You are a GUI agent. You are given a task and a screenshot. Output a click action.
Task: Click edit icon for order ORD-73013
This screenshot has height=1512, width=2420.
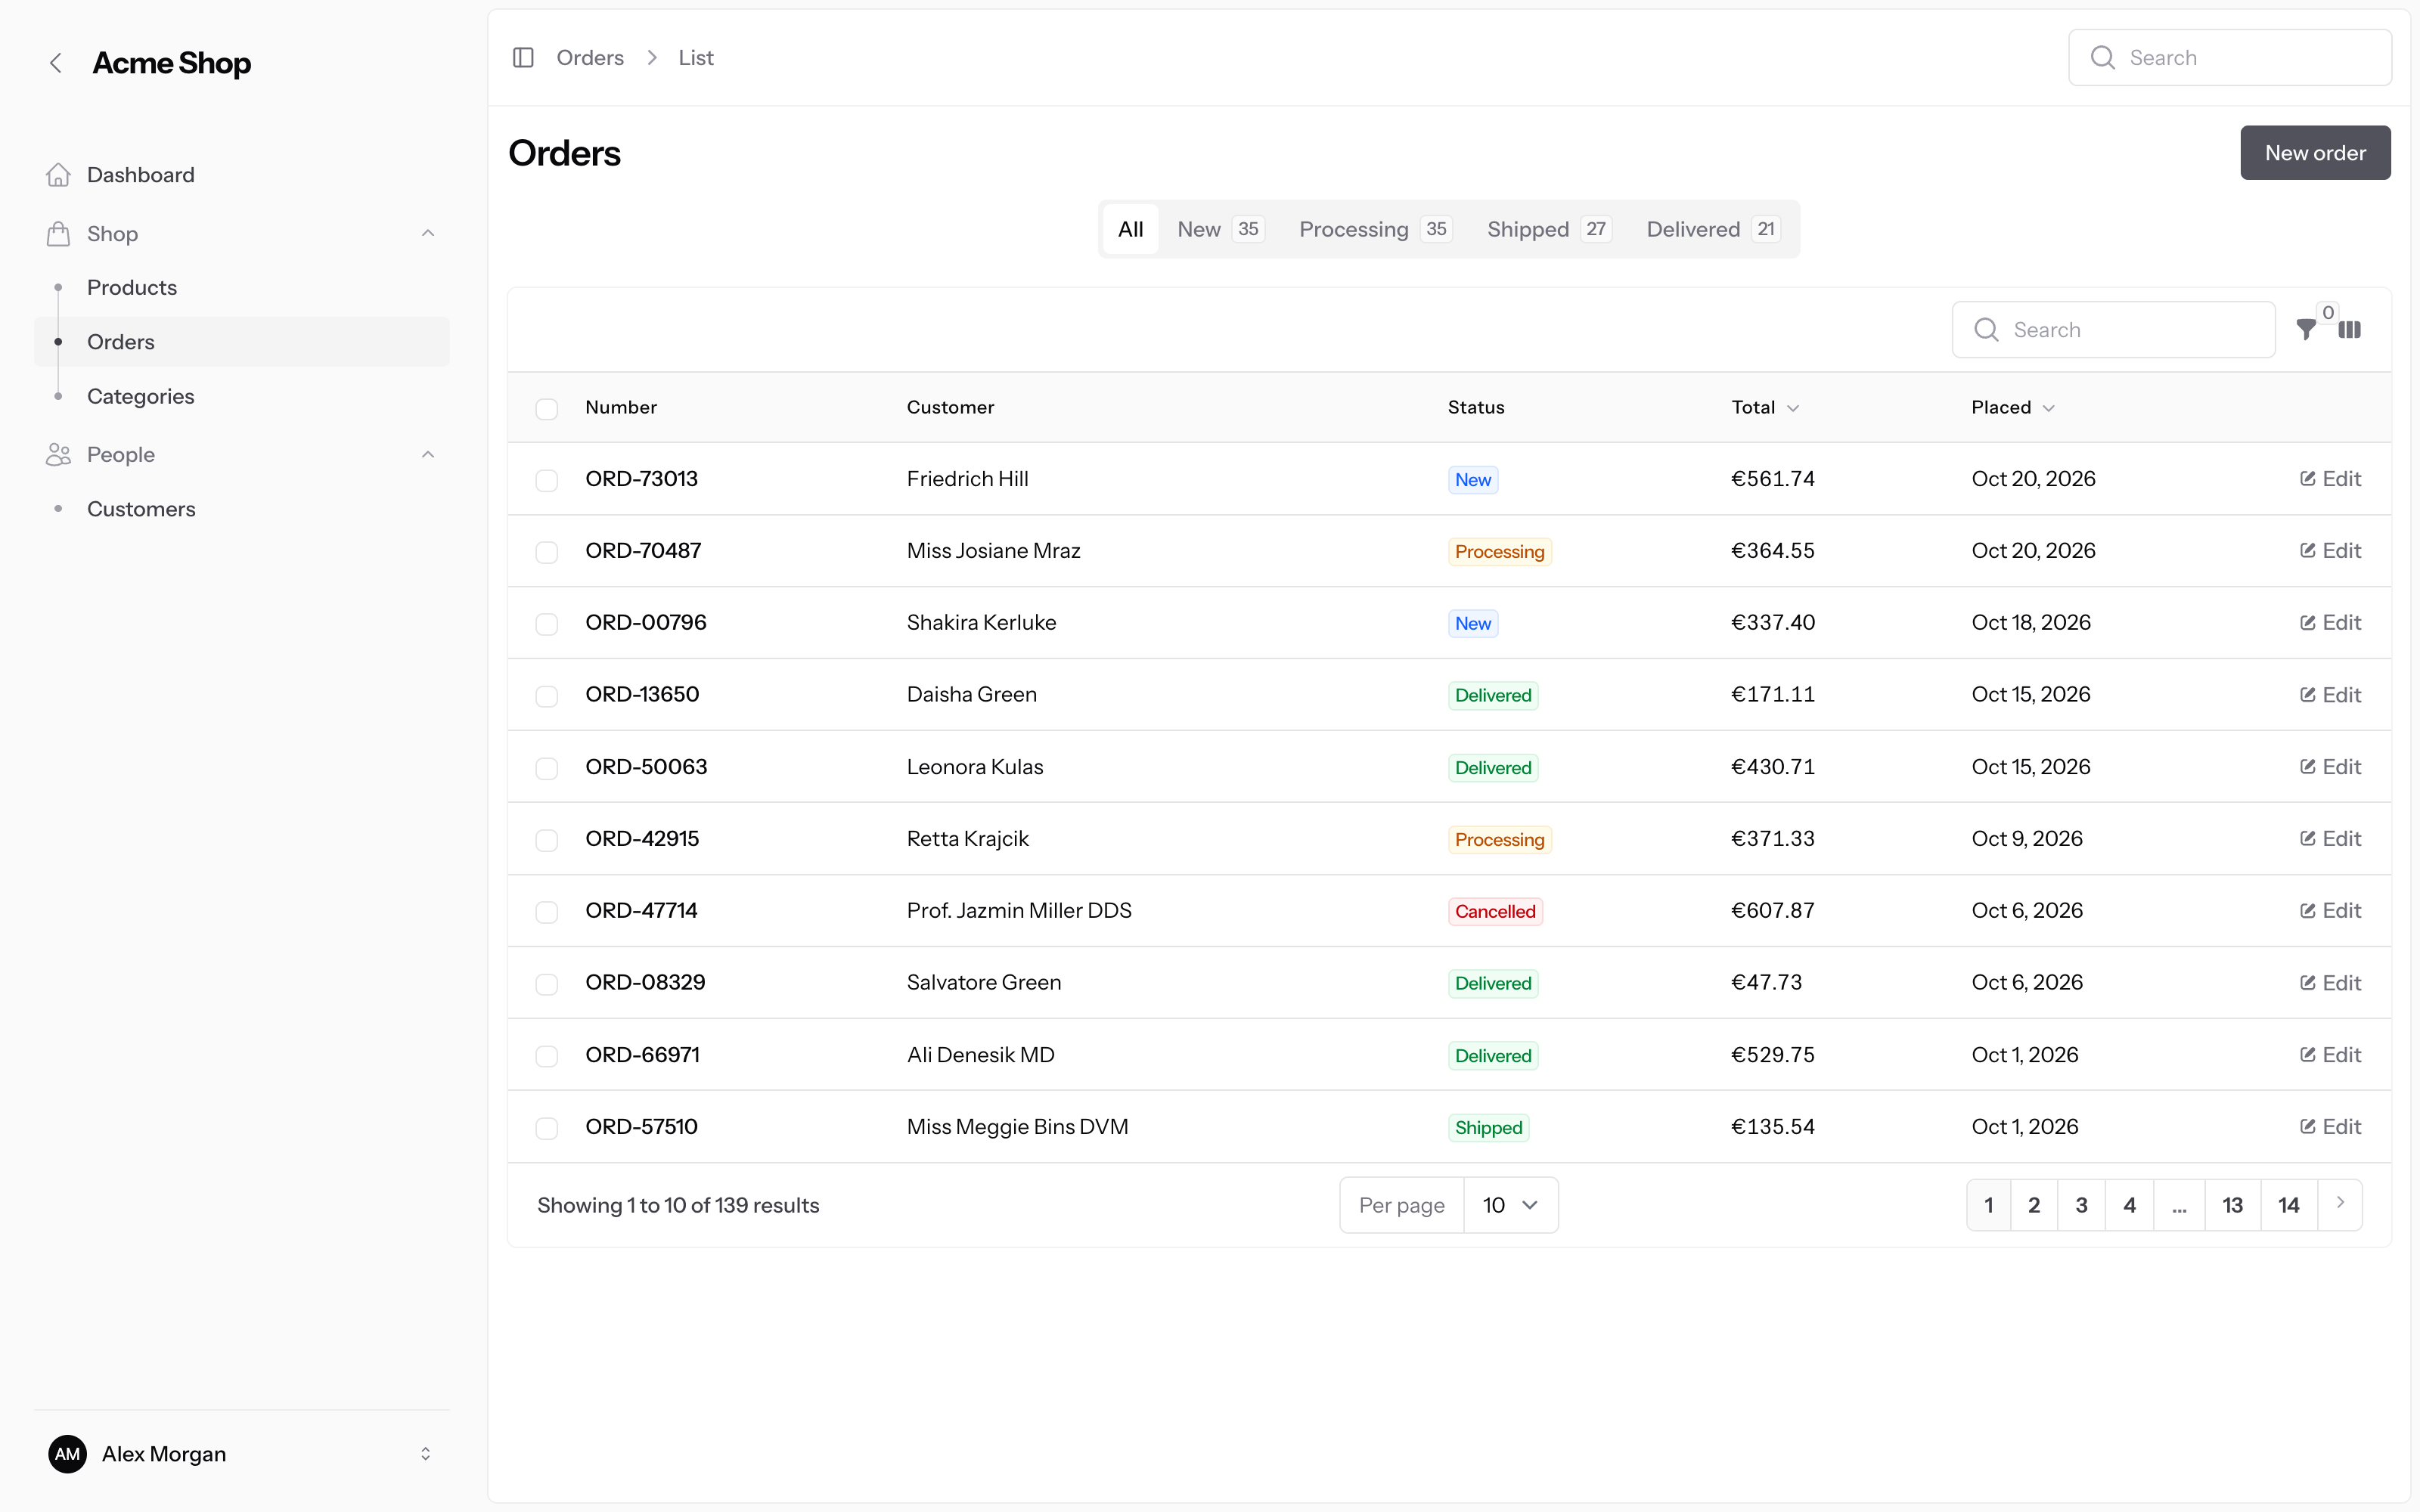[x=2308, y=479]
